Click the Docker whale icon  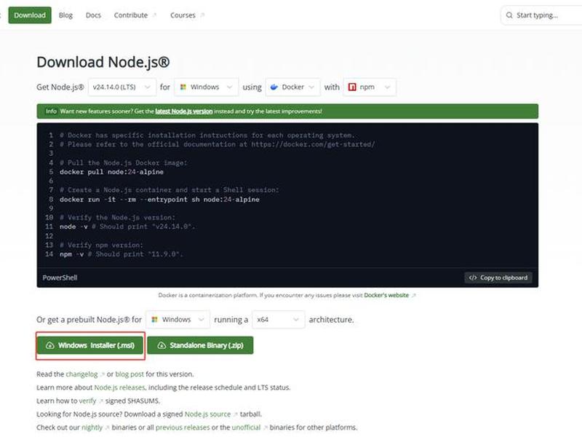[x=274, y=87]
